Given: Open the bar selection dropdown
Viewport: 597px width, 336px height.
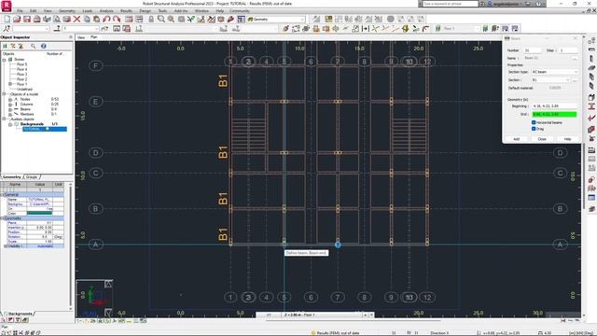Looking at the screenshot, I should click(x=96, y=29).
